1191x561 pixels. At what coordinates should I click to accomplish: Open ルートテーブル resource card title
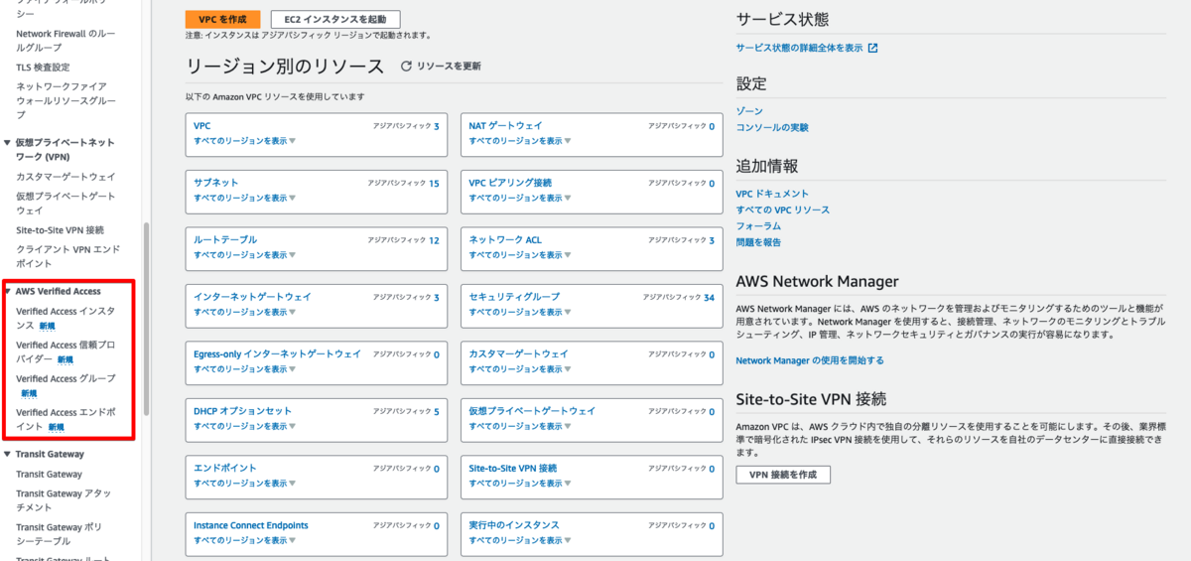(224, 239)
